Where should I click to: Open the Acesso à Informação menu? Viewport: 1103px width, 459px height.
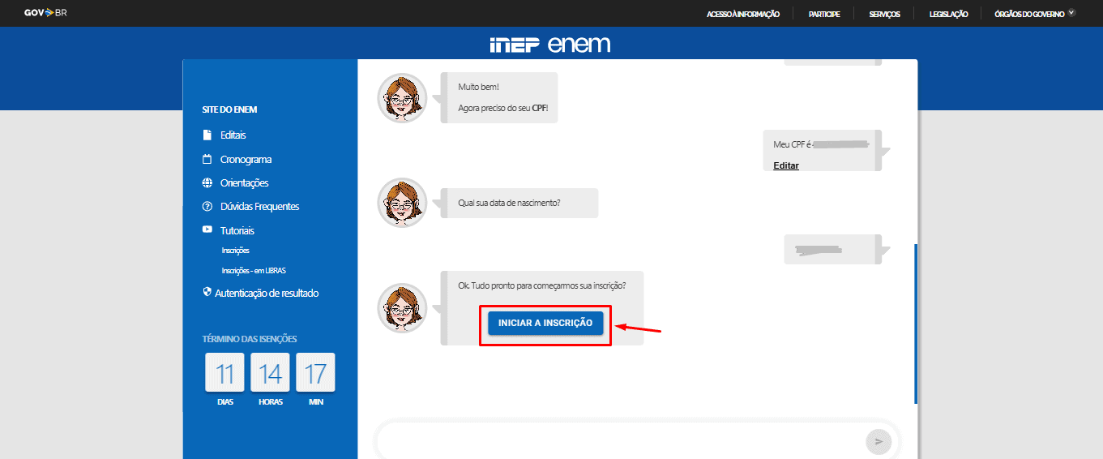[x=742, y=14]
